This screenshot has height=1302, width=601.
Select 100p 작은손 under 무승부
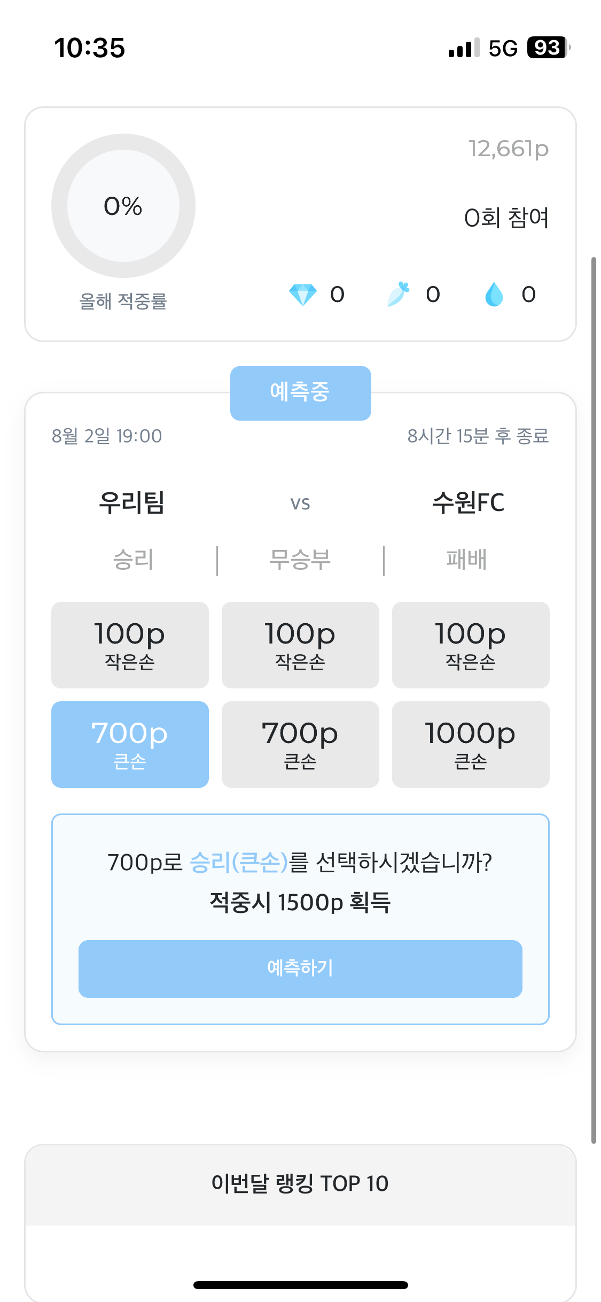click(x=300, y=645)
